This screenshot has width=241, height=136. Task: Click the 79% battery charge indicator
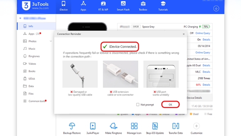[x=206, y=27]
